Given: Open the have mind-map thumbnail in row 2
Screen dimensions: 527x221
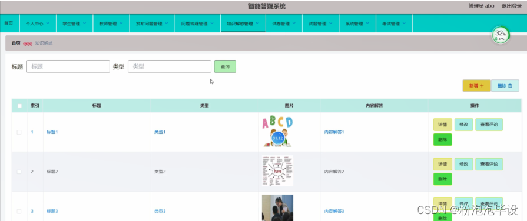Looking at the screenshot, I should pyautogui.click(x=277, y=170).
